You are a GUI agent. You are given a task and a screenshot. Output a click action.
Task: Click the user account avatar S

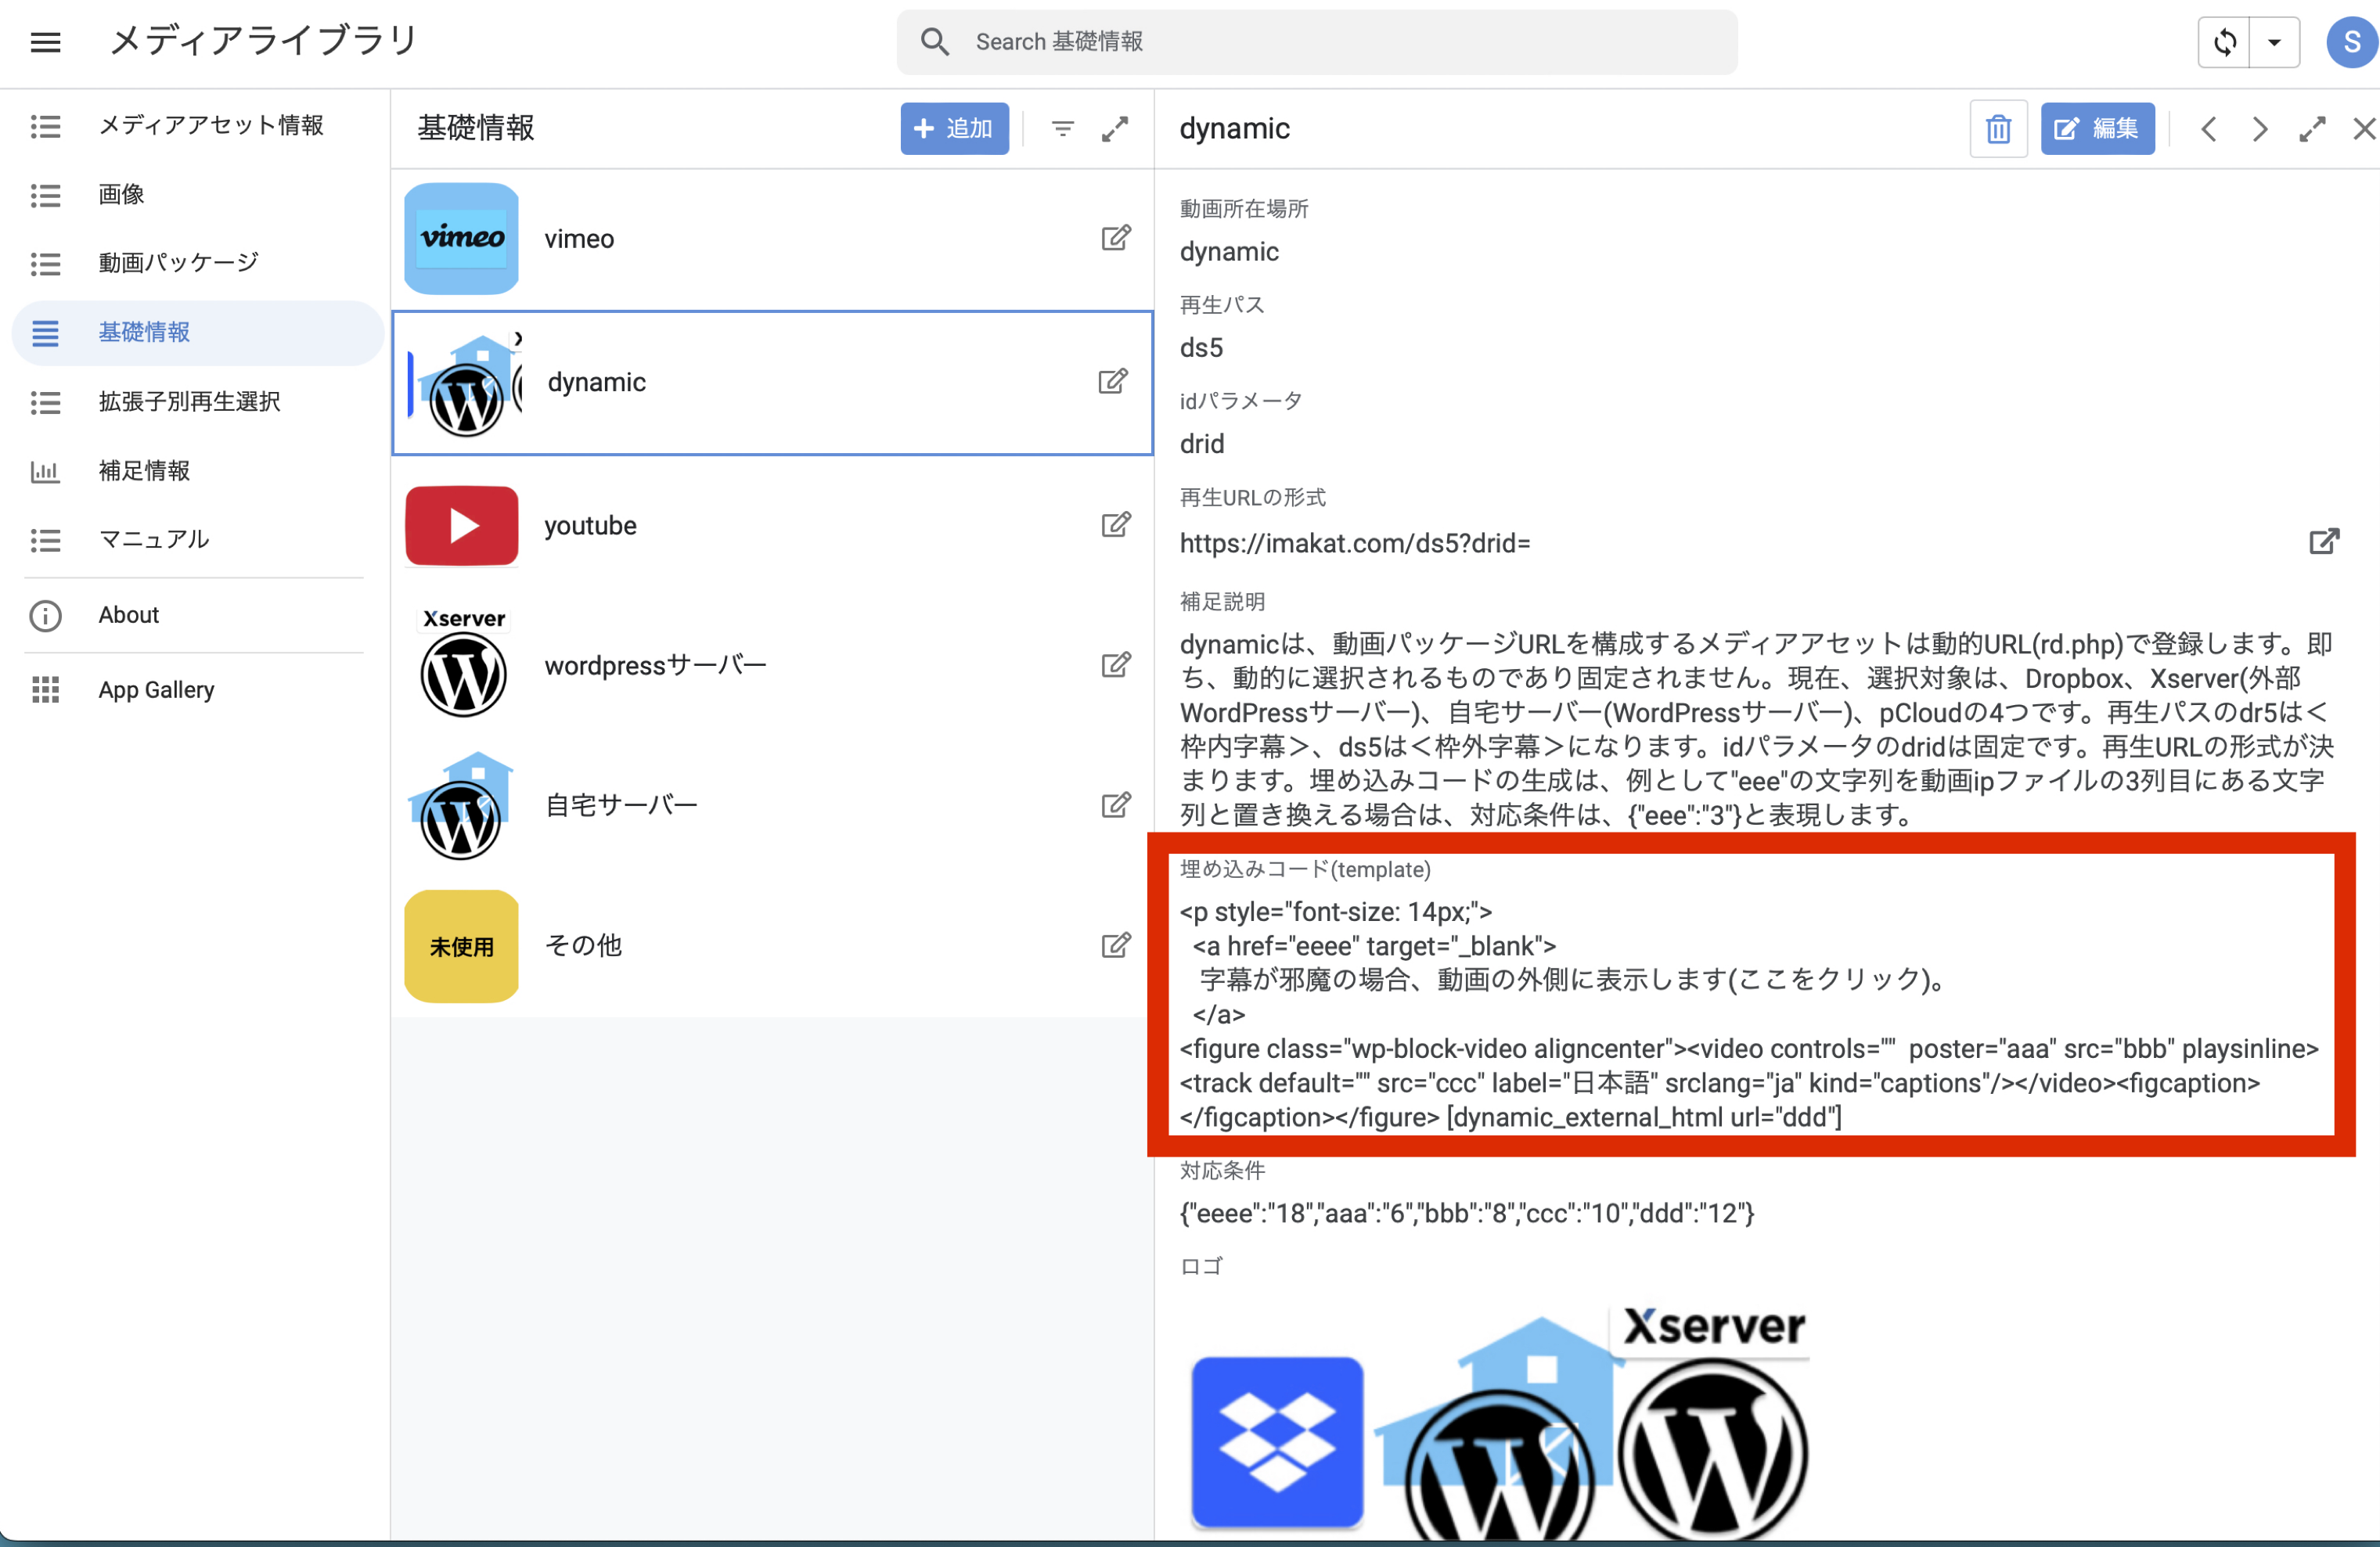pos(2351,42)
